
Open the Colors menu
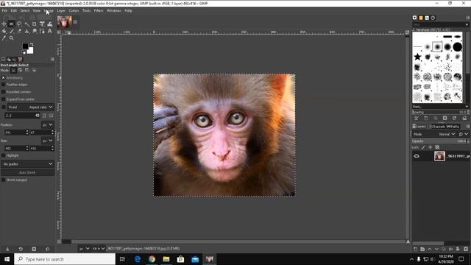tap(74, 10)
